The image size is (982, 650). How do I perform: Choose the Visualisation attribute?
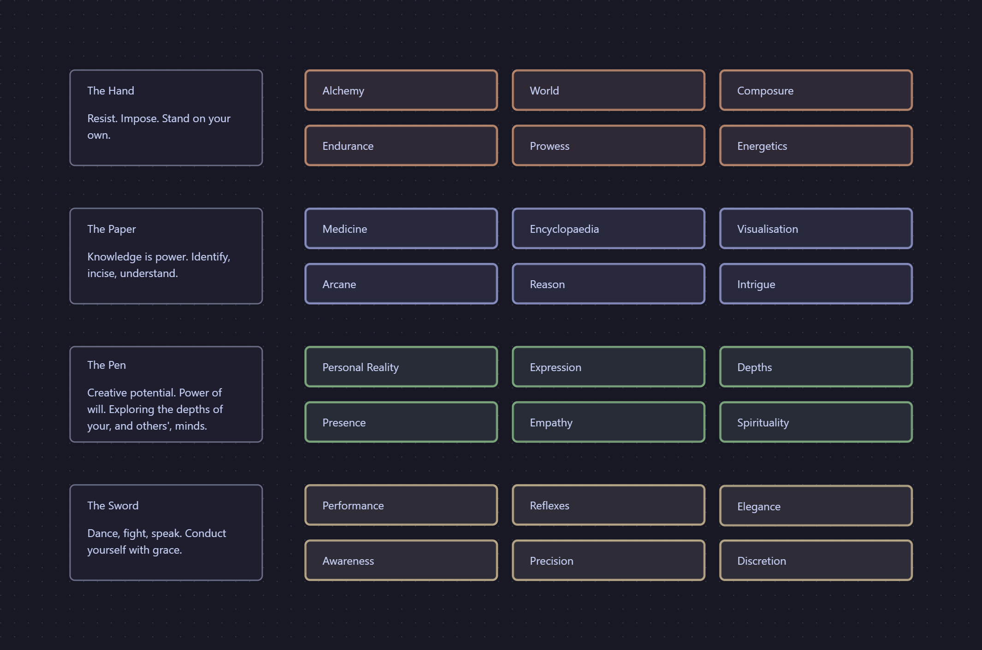pyautogui.click(x=816, y=229)
